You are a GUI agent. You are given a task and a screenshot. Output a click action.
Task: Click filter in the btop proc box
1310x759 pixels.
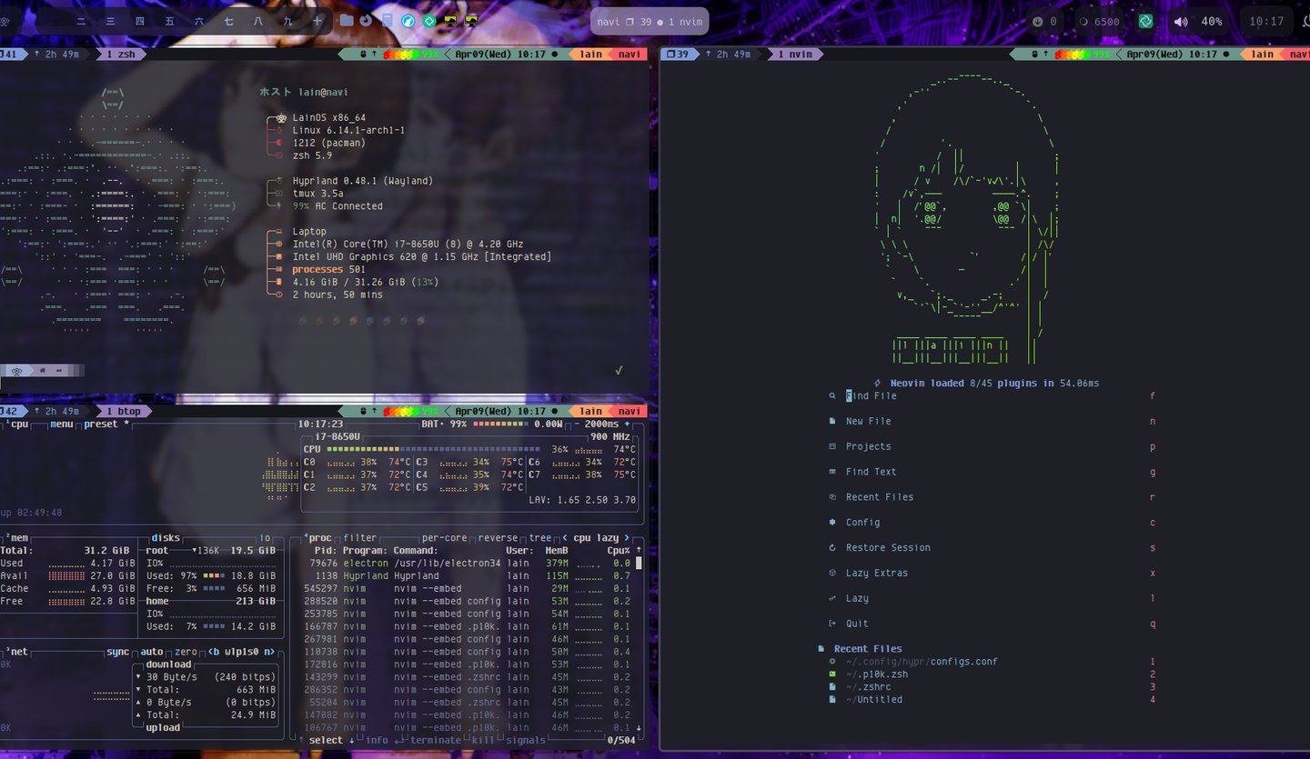(360, 538)
